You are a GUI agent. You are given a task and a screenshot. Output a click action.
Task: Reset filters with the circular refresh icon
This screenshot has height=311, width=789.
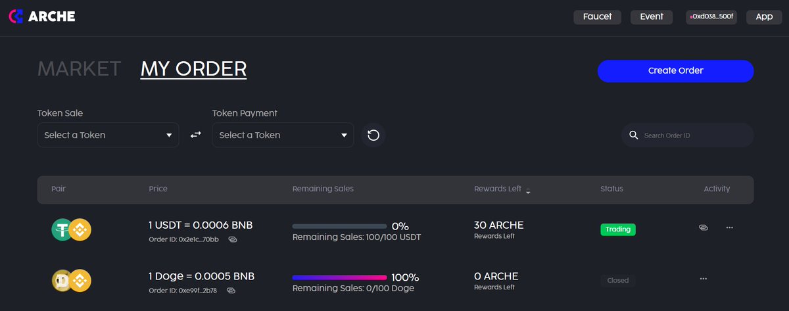[373, 135]
